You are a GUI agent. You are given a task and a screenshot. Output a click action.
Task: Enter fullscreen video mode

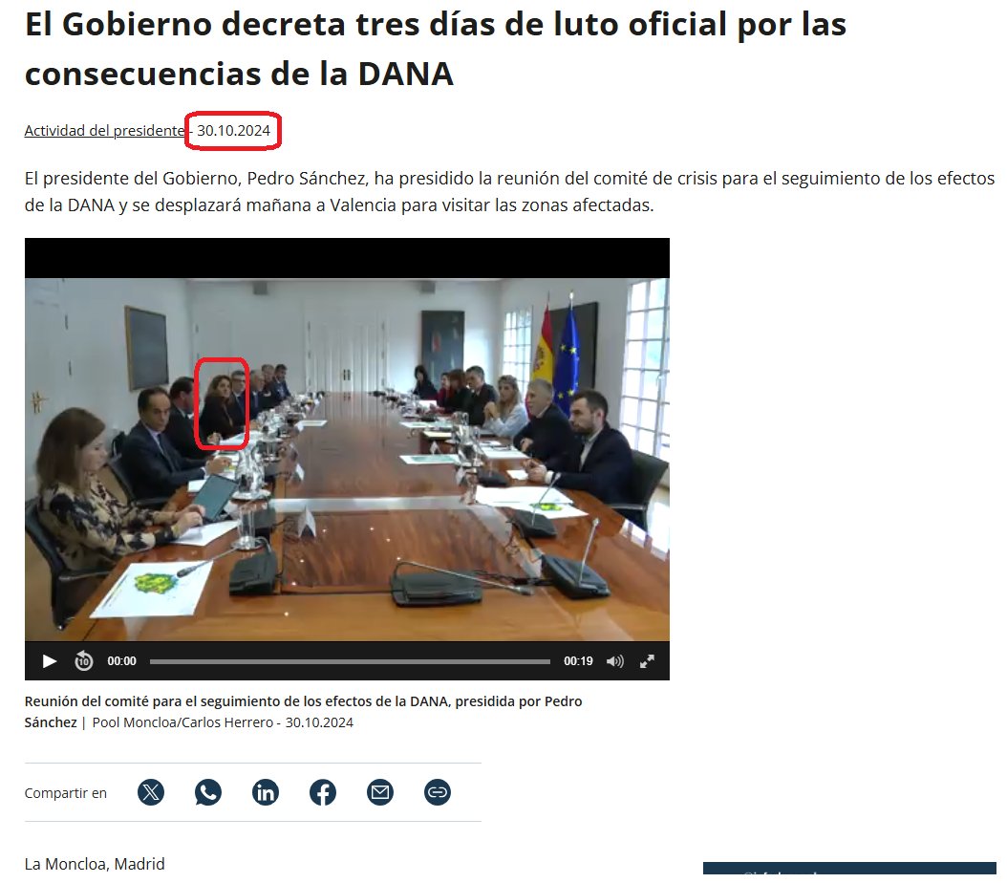coord(648,660)
